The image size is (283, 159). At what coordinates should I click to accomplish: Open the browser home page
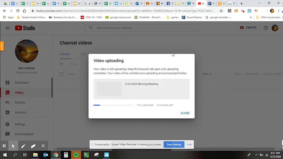[24, 11]
